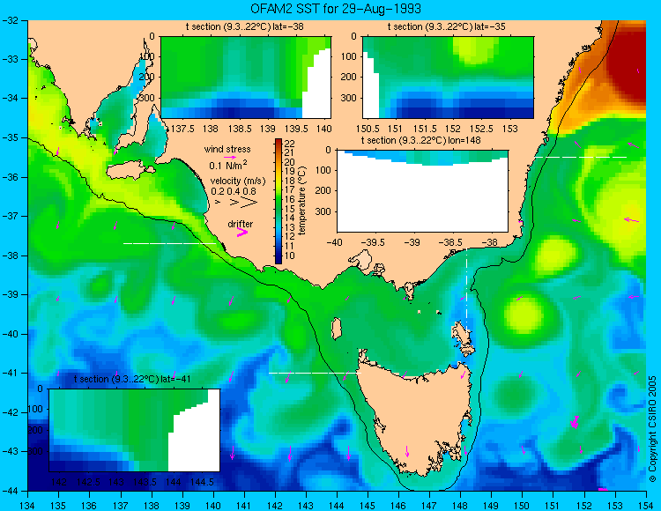Click the '152.5' tick on the lat=-35 inset

(482, 129)
